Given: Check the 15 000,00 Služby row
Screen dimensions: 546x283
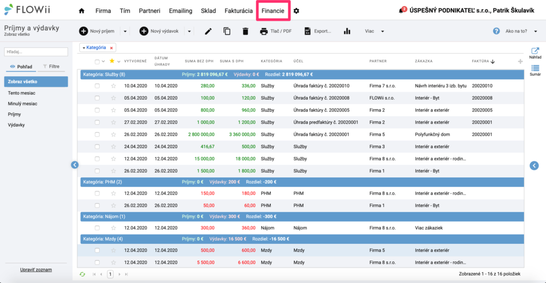Looking at the screenshot, I should pyautogui.click(x=97, y=159).
